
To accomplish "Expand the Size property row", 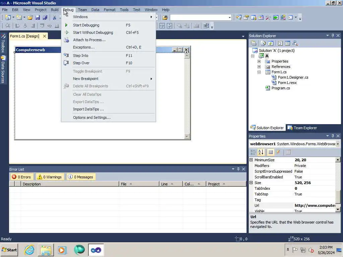I will (x=251, y=183).
